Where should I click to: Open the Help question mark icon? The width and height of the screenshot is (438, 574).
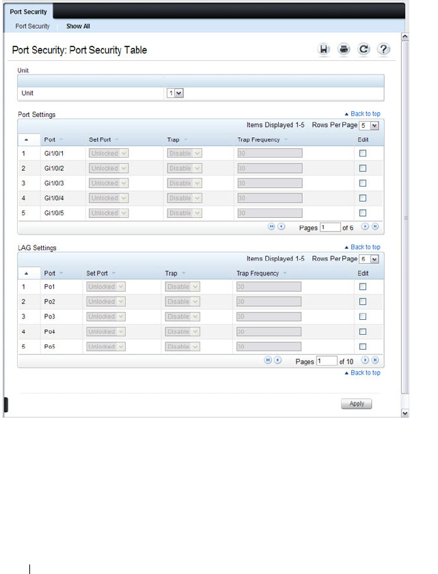(383, 49)
